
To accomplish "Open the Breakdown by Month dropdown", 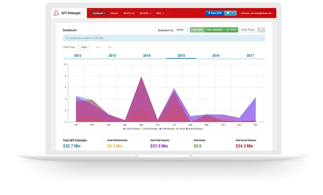I will pos(182,30).
